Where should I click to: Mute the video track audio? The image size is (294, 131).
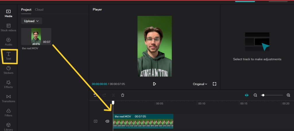tap(107, 121)
